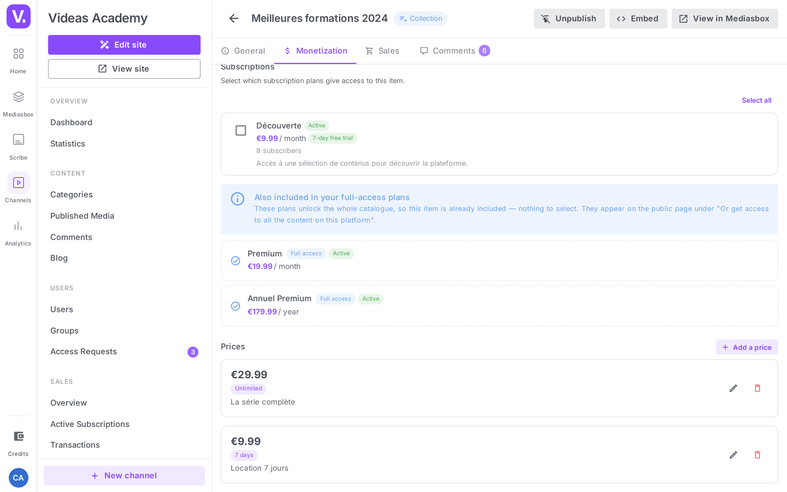The width and height of the screenshot is (787, 492).
Task: Open Home in the left rail
Action: (18, 61)
